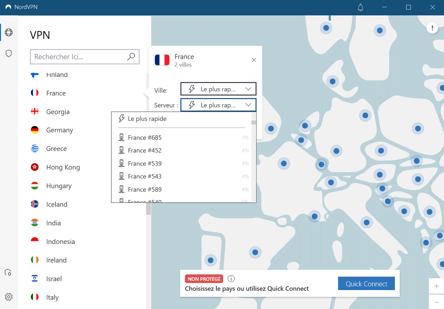Select the VPN globe sidebar icon

(x=9, y=32)
